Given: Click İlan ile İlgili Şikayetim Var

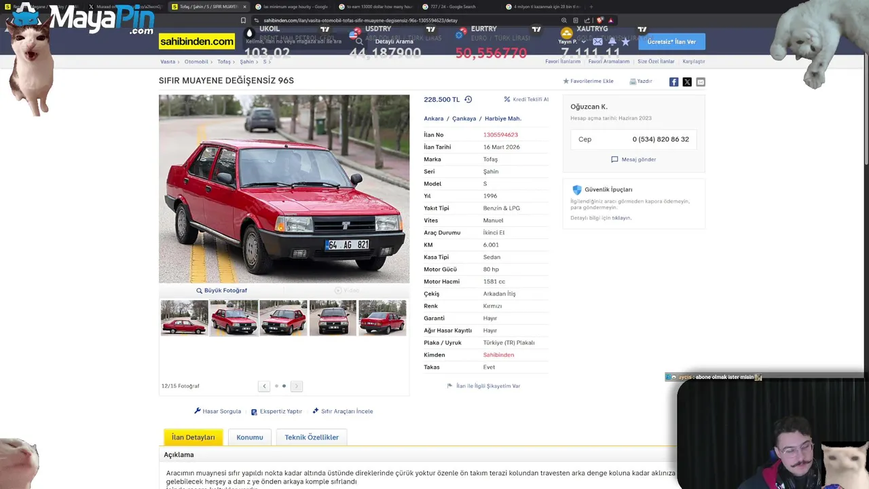Looking at the screenshot, I should [483, 386].
